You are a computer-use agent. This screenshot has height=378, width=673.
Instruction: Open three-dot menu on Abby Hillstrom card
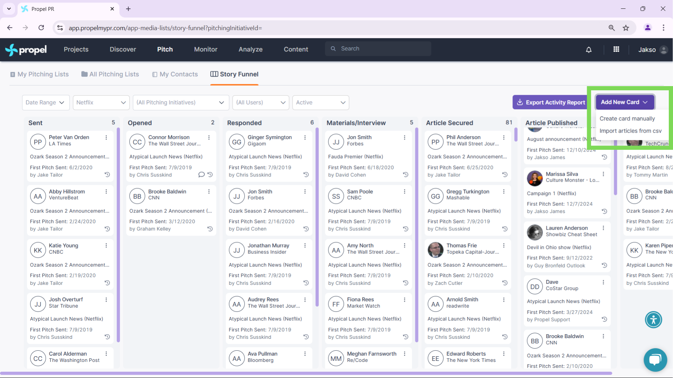106,191
